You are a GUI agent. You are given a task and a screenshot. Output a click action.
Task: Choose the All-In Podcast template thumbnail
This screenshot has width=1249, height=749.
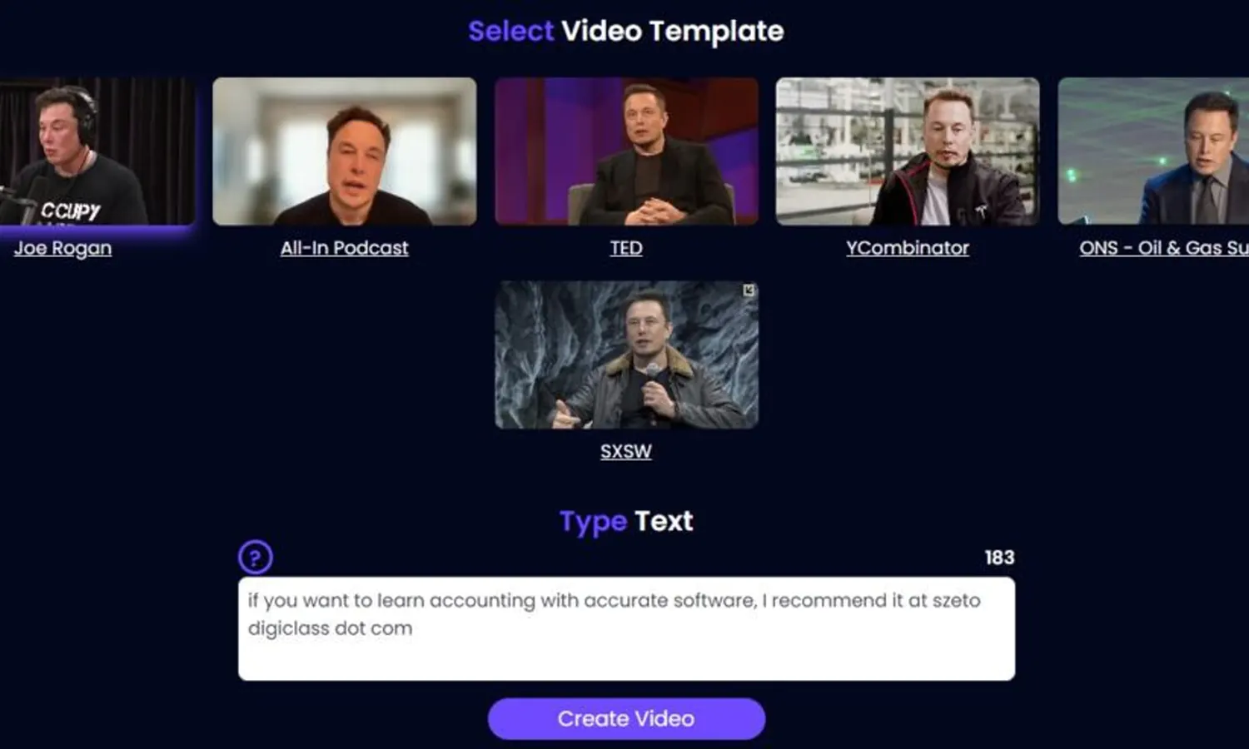345,151
